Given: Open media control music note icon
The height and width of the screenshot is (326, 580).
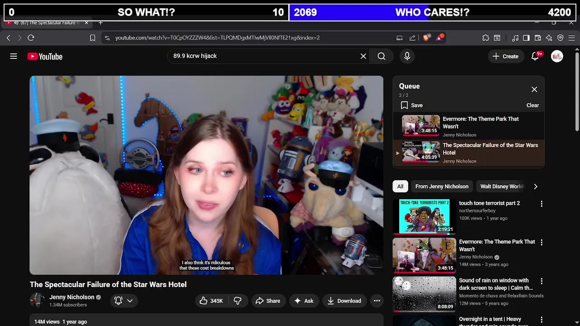Looking at the screenshot, I should tap(515, 38).
